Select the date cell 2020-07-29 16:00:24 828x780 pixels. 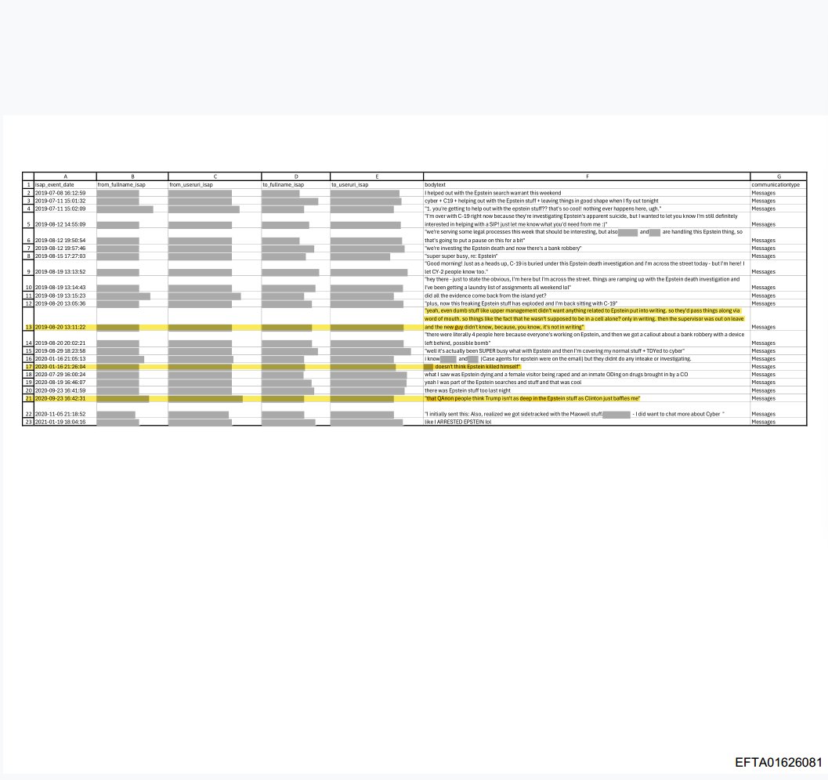coord(66,375)
